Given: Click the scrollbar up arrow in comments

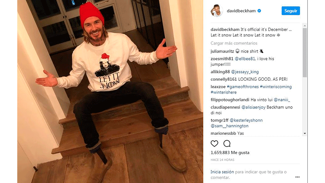Looking at the screenshot, I should [x=305, y=26].
